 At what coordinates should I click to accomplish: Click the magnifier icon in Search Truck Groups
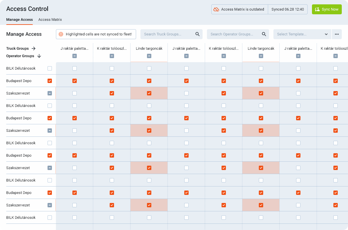tap(197, 34)
